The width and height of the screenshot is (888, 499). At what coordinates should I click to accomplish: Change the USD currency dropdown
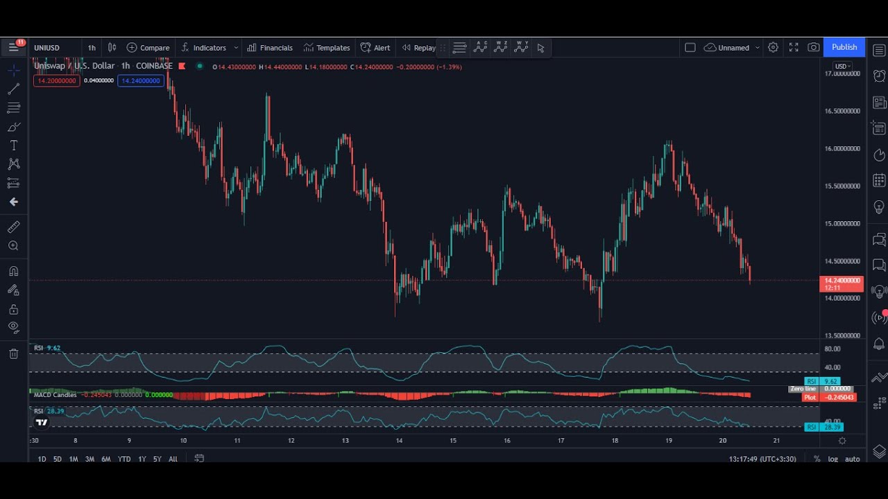coord(843,67)
